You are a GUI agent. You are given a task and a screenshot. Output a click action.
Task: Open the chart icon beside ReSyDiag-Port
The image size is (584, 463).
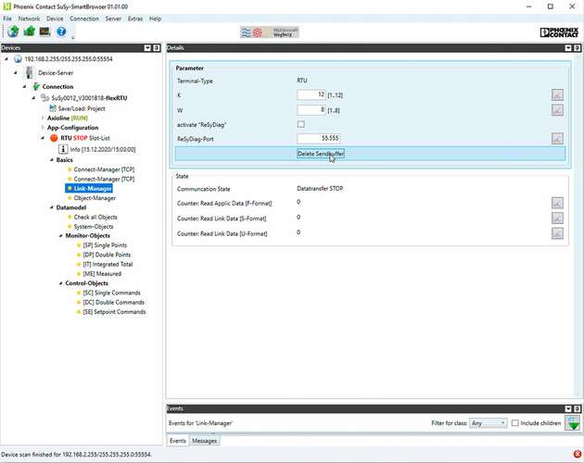click(x=557, y=139)
